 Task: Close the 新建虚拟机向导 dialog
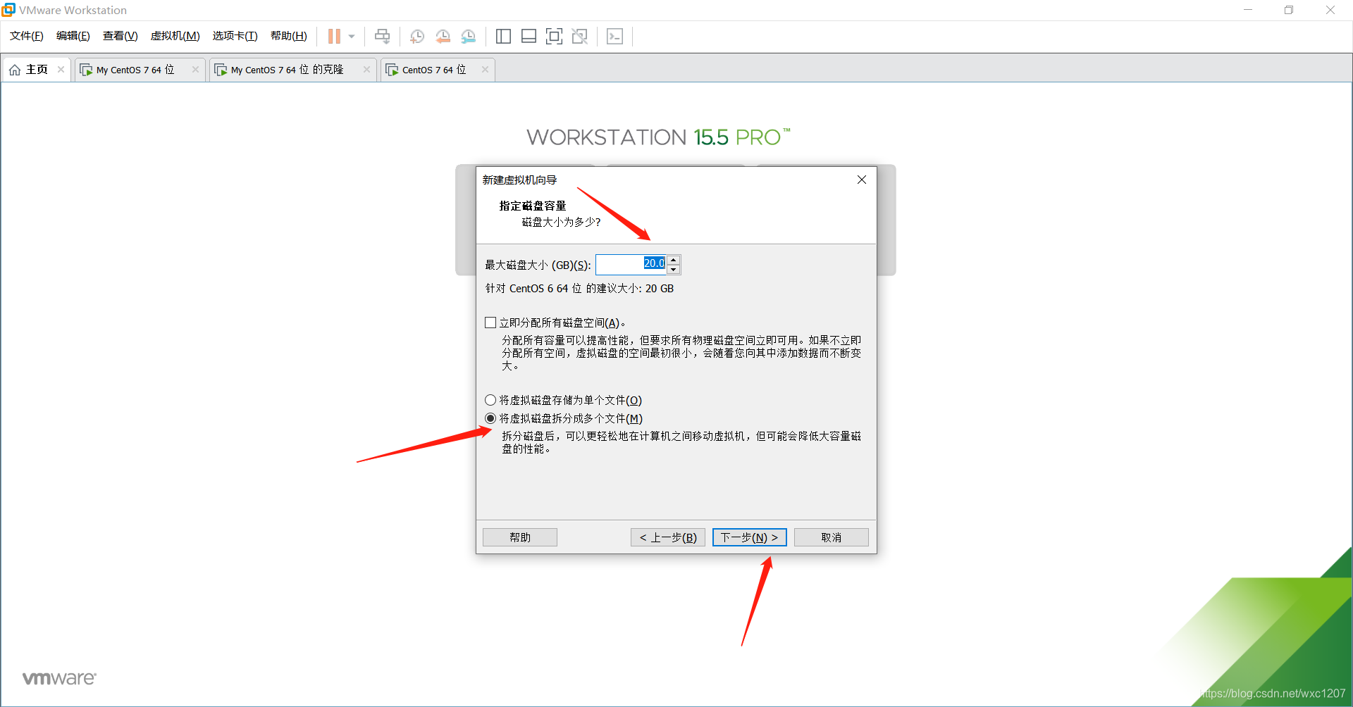click(x=861, y=180)
